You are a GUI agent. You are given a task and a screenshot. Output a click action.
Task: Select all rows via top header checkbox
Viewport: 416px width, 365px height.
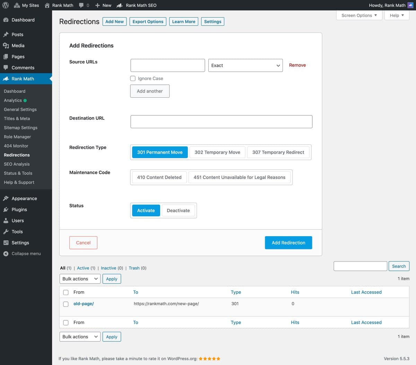click(x=66, y=292)
